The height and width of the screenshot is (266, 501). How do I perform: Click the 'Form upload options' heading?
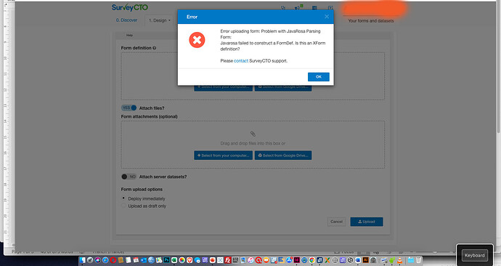pos(142,189)
